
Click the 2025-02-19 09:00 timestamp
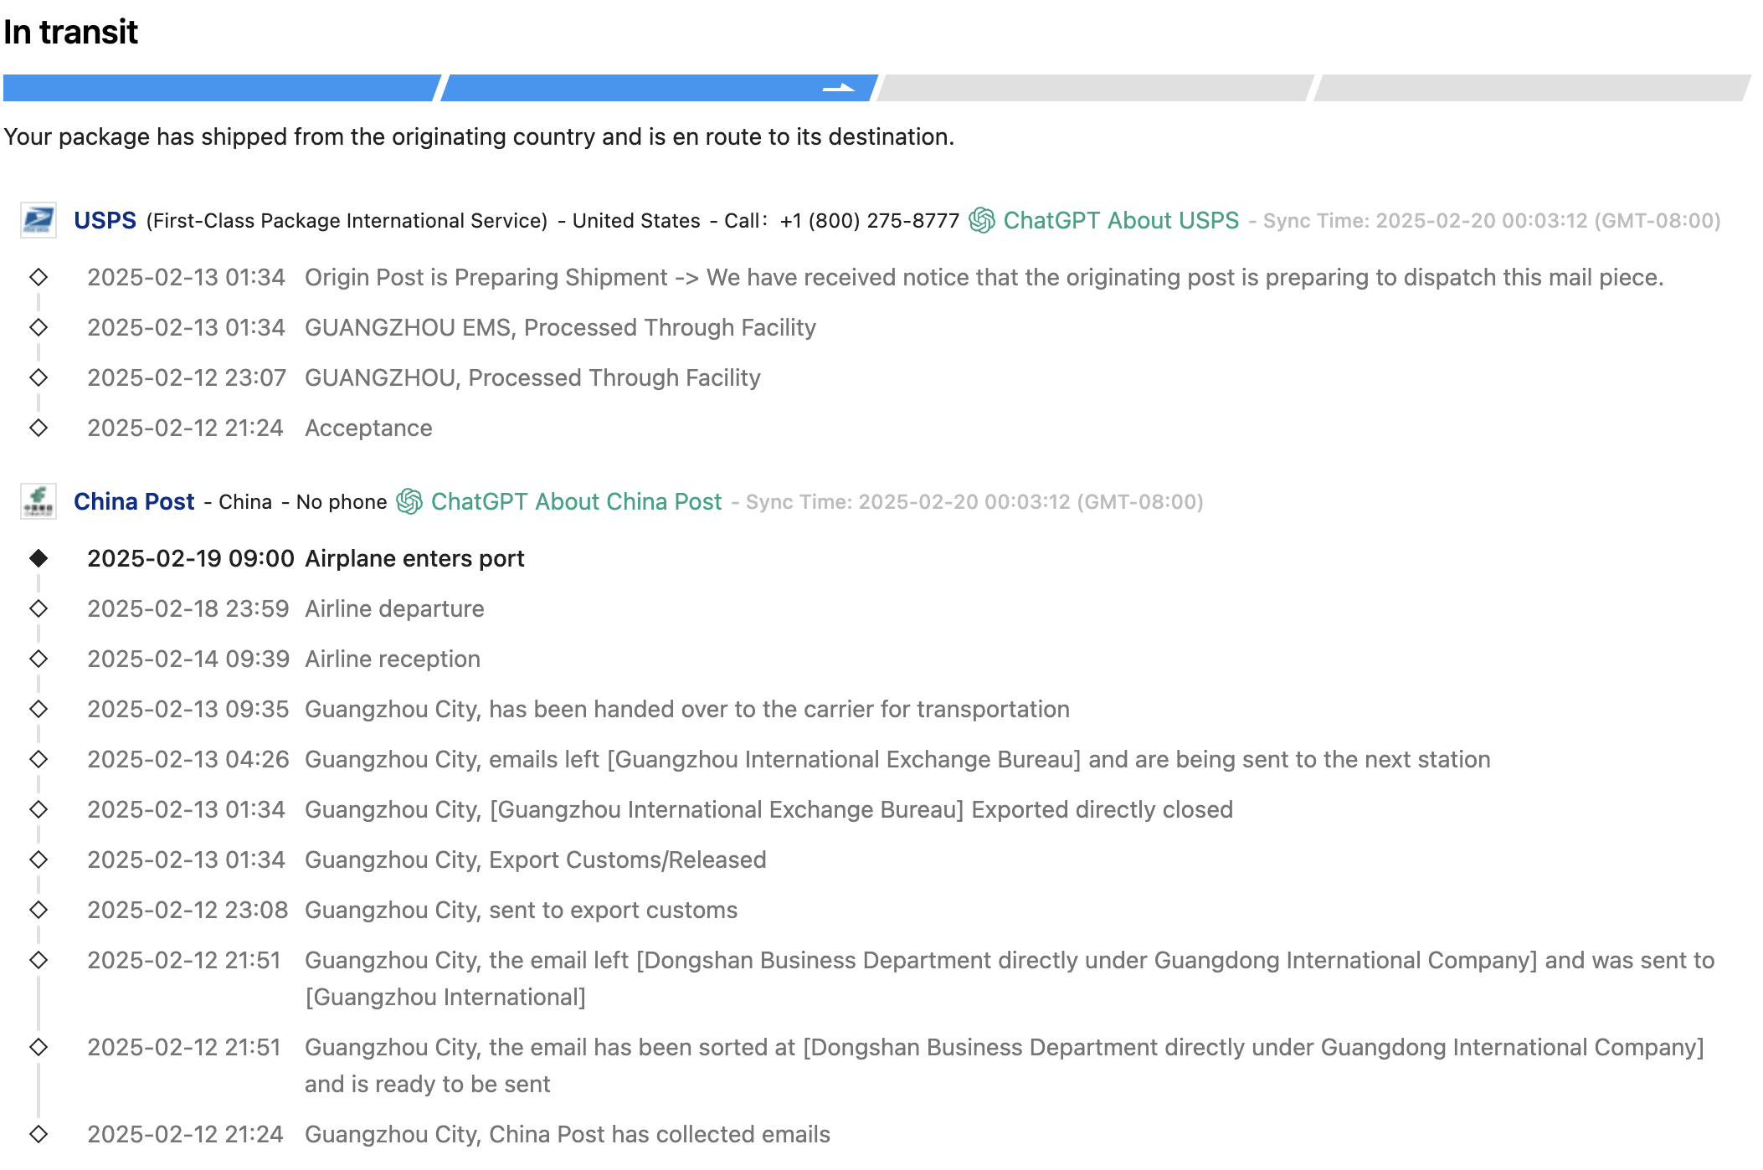point(191,558)
